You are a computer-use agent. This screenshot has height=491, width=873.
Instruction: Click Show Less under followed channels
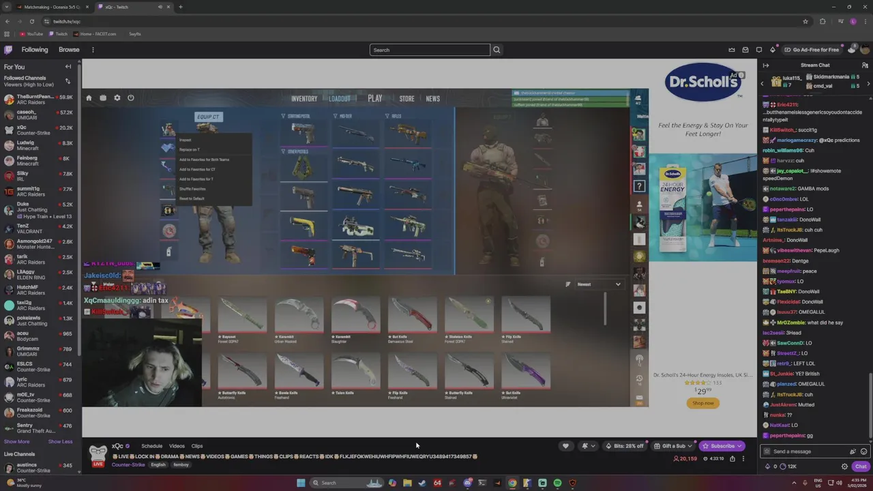60,441
